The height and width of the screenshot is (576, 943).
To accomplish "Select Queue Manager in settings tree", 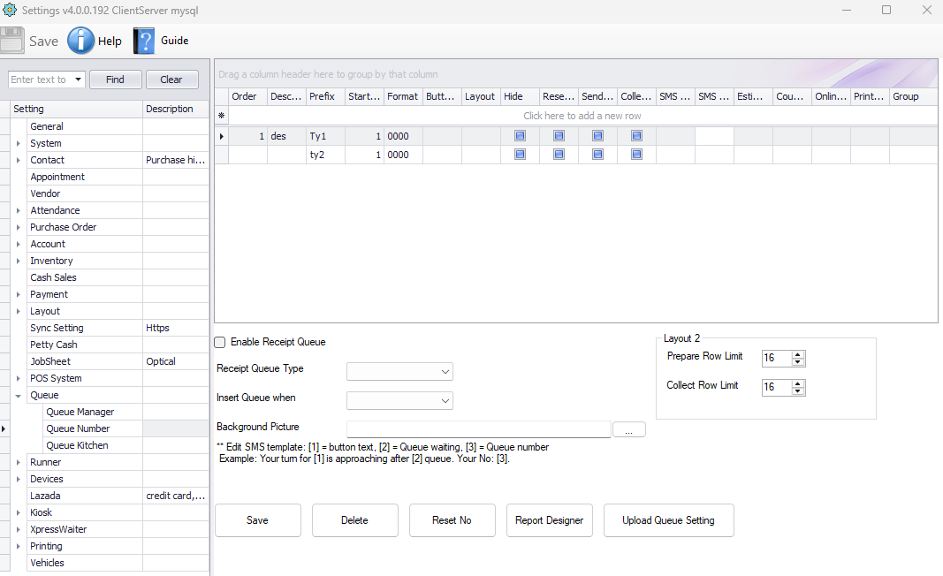I will pyautogui.click(x=80, y=412).
